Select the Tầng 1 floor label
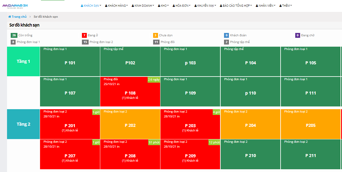 pos(24,61)
